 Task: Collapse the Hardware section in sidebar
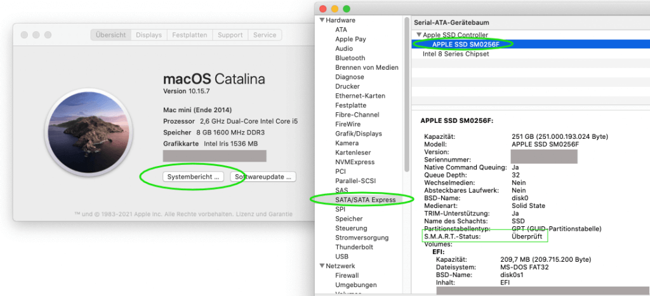click(x=322, y=20)
